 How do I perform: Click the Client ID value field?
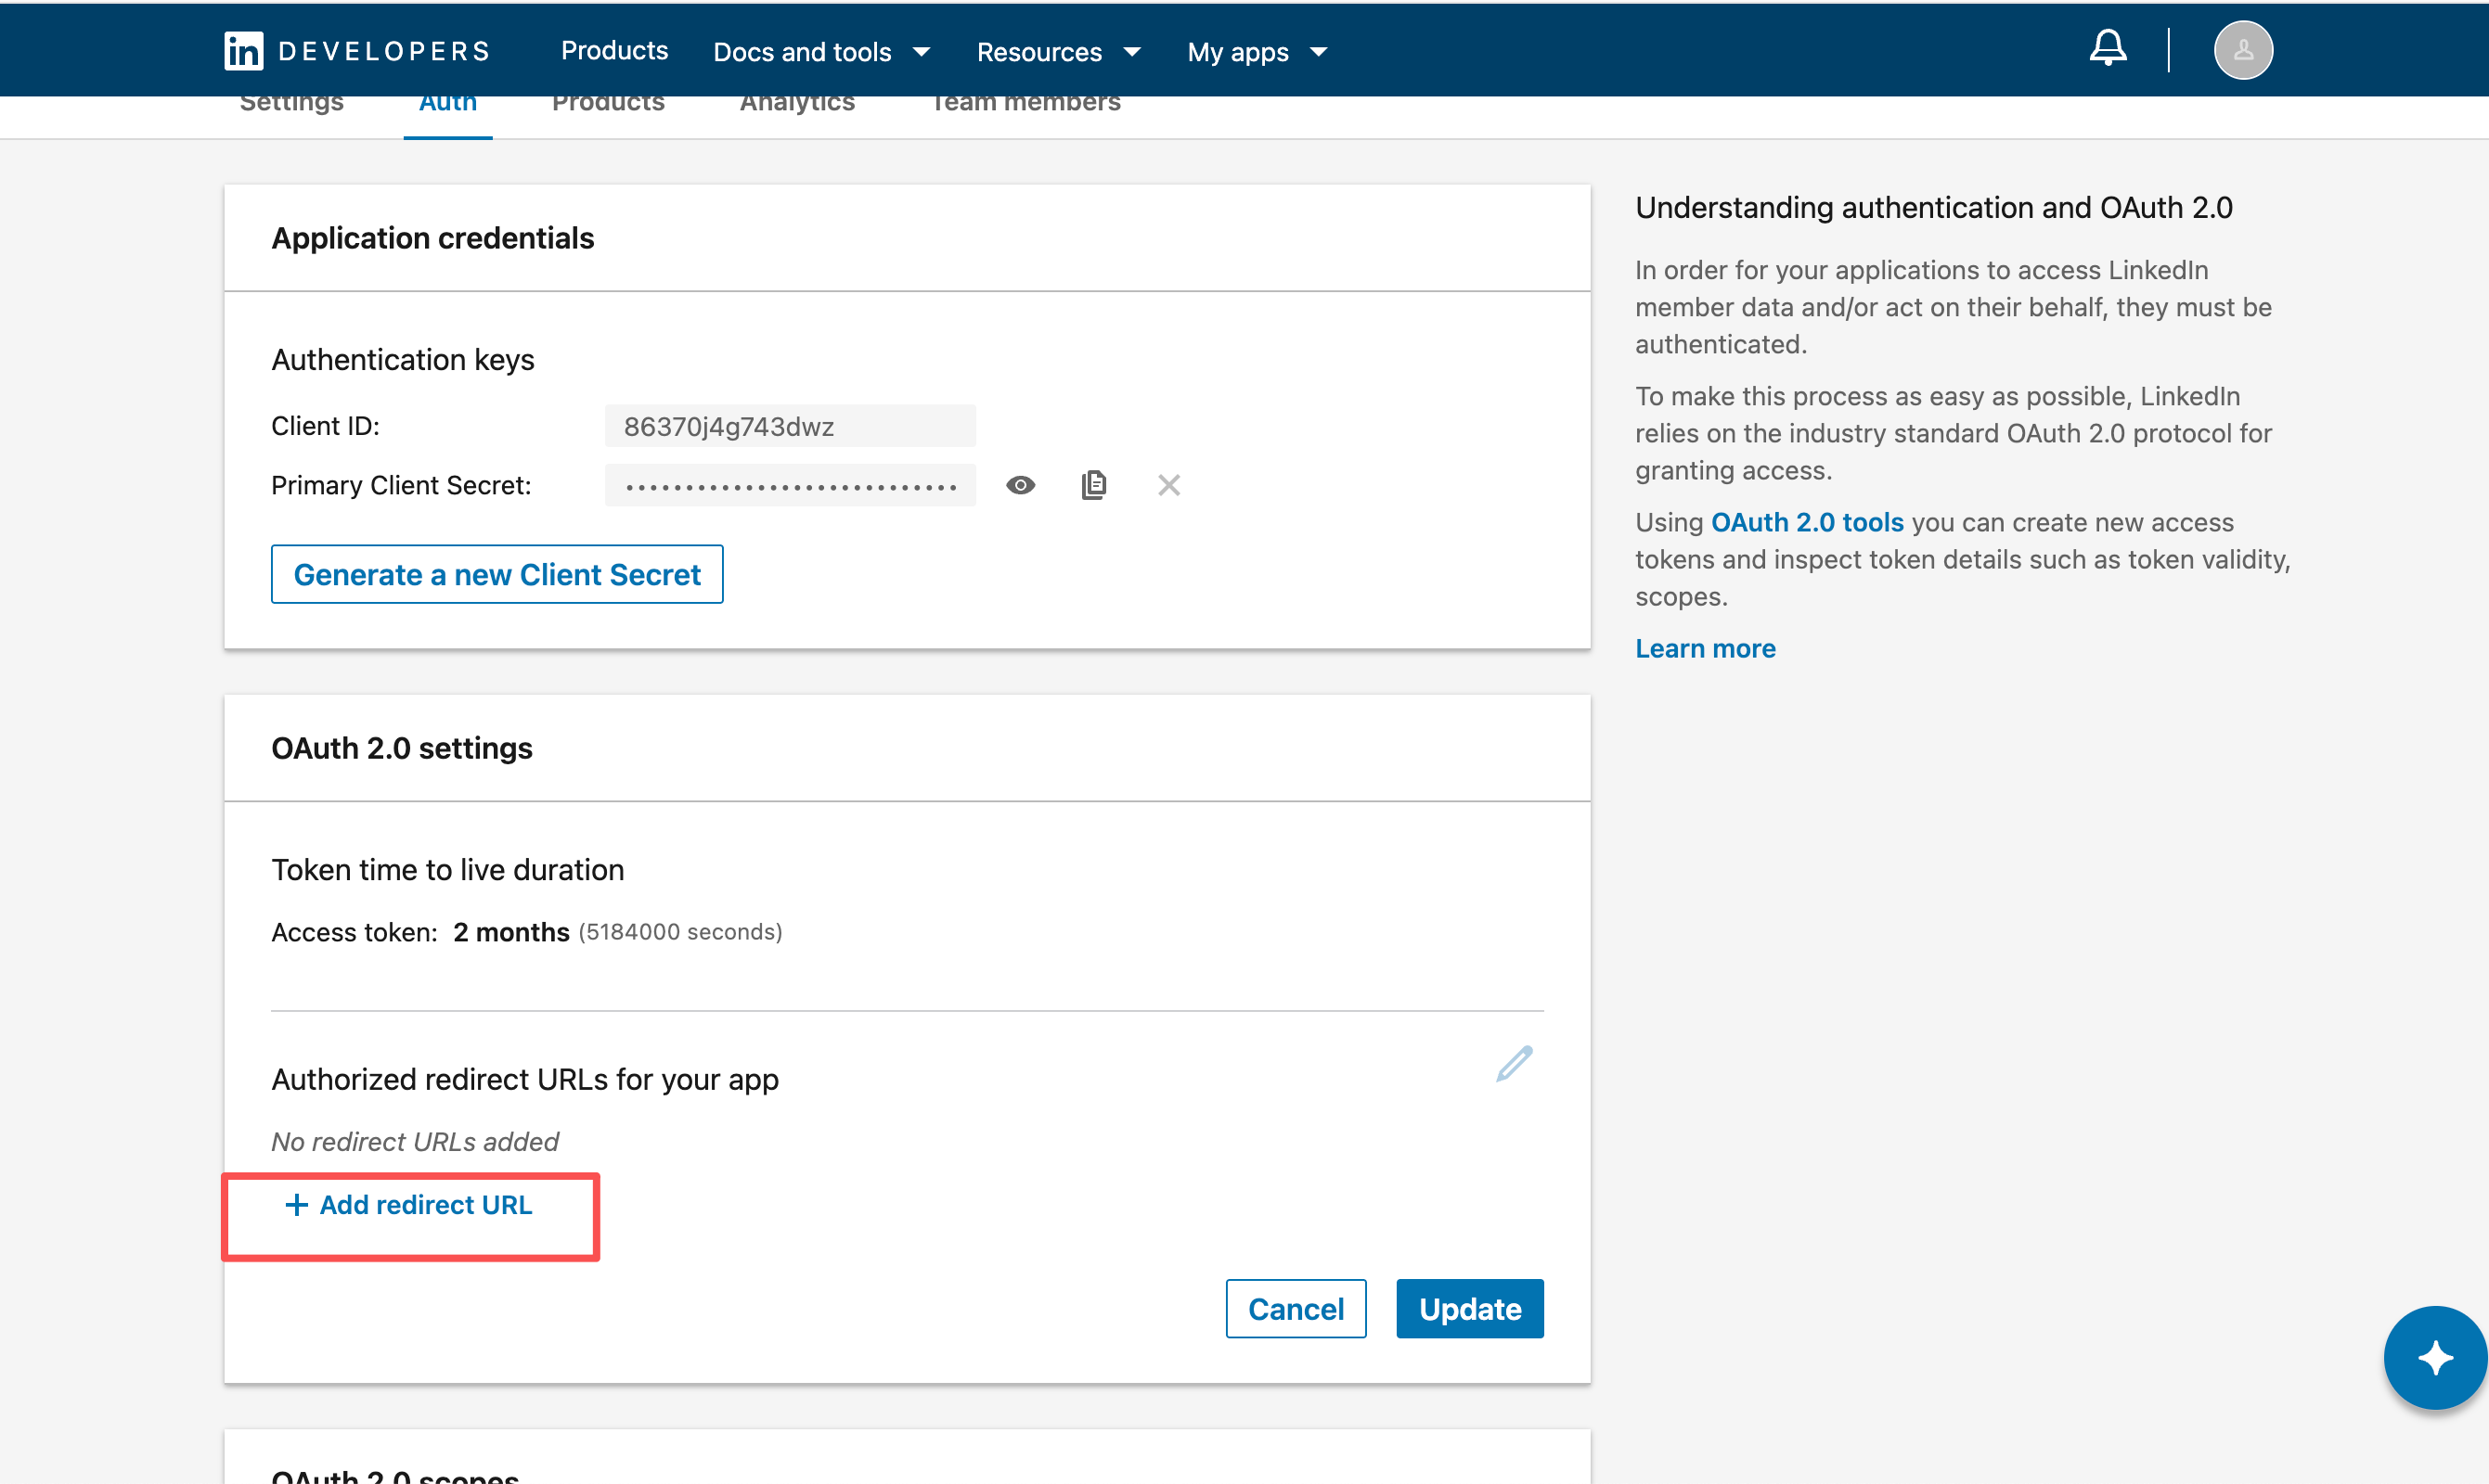pos(790,427)
